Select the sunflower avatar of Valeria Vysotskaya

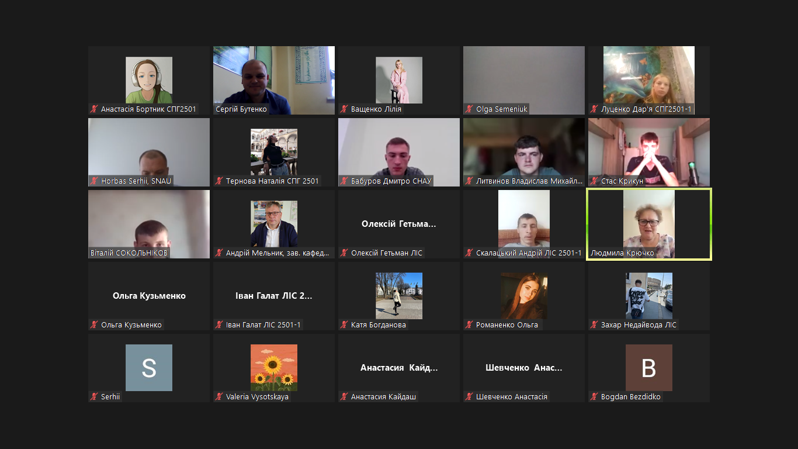pos(274,368)
